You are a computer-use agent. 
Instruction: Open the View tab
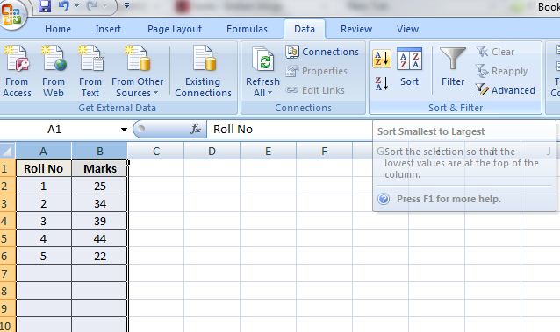[407, 29]
